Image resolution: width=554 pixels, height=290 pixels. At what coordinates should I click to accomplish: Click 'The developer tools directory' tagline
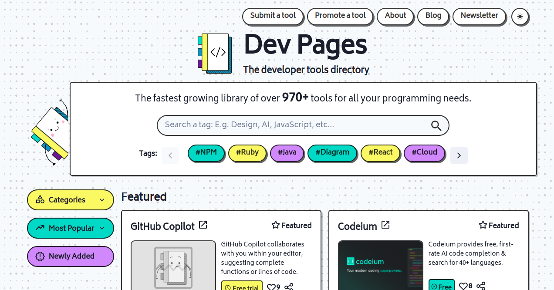pyautogui.click(x=306, y=70)
